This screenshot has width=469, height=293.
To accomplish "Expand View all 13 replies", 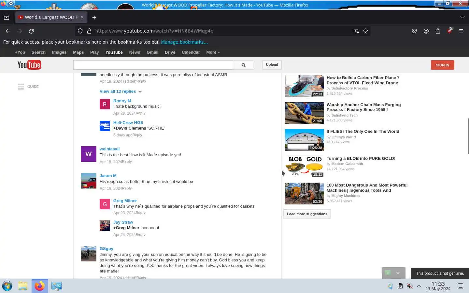I will 121,91.
